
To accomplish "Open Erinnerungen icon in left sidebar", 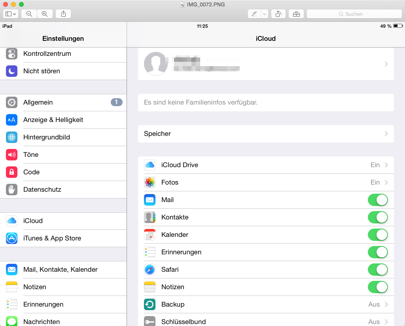I will tap(11, 304).
